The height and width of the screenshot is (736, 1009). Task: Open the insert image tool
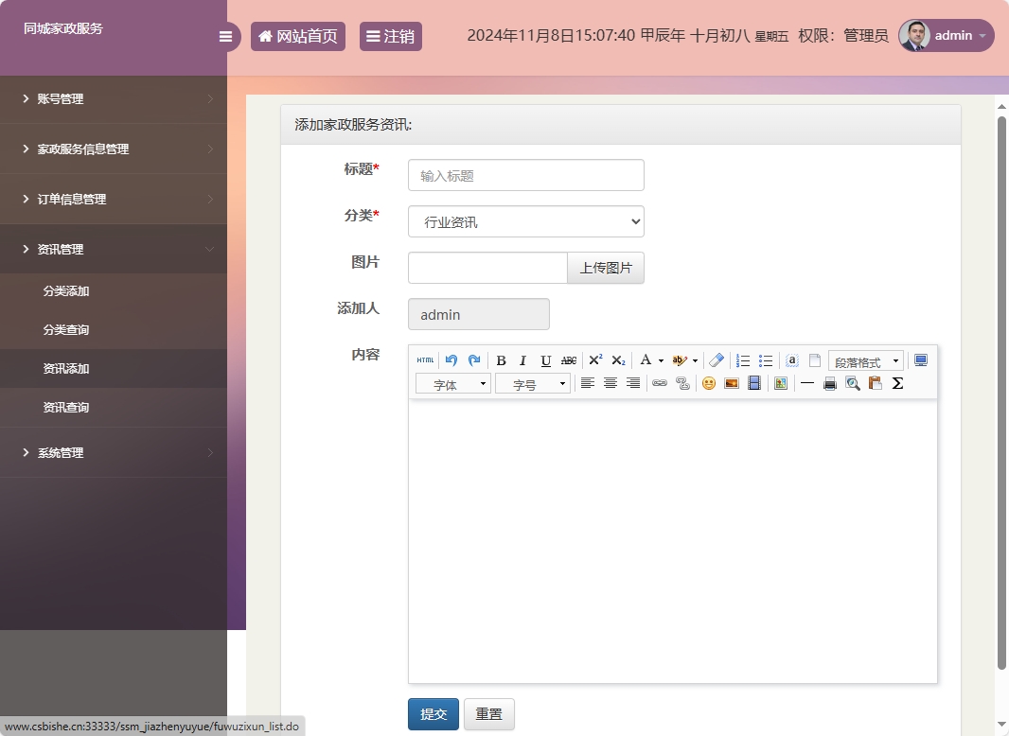coord(731,383)
